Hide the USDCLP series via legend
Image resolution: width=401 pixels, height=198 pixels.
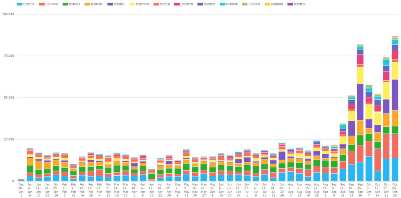(x=70, y=4)
